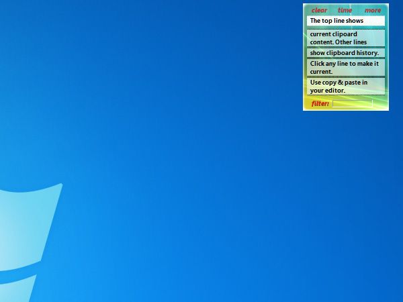Click the word 'editor.' in the last entry

point(335,91)
